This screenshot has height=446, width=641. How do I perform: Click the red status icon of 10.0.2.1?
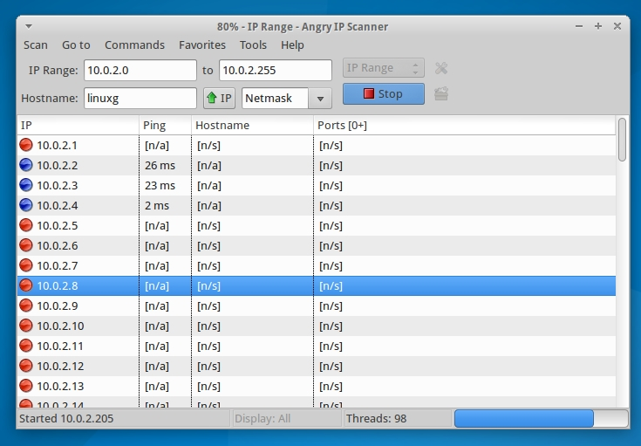coord(26,145)
